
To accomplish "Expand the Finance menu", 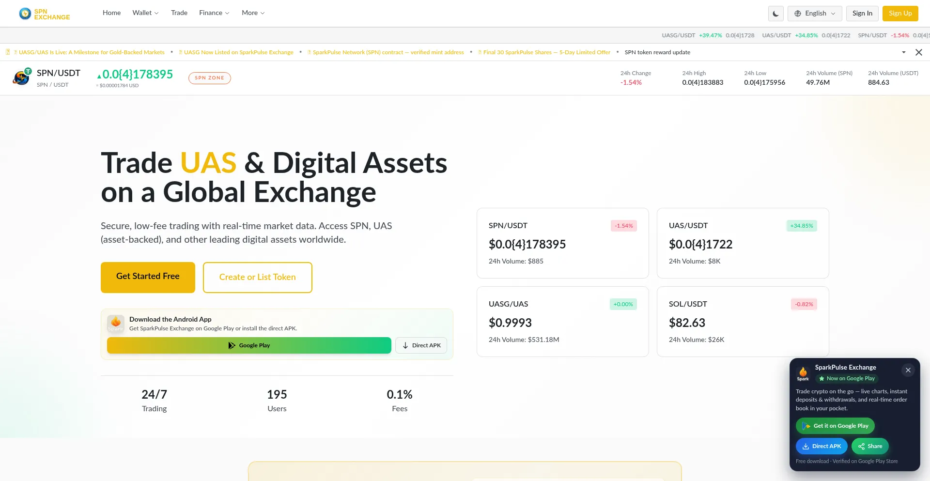I will coord(214,13).
